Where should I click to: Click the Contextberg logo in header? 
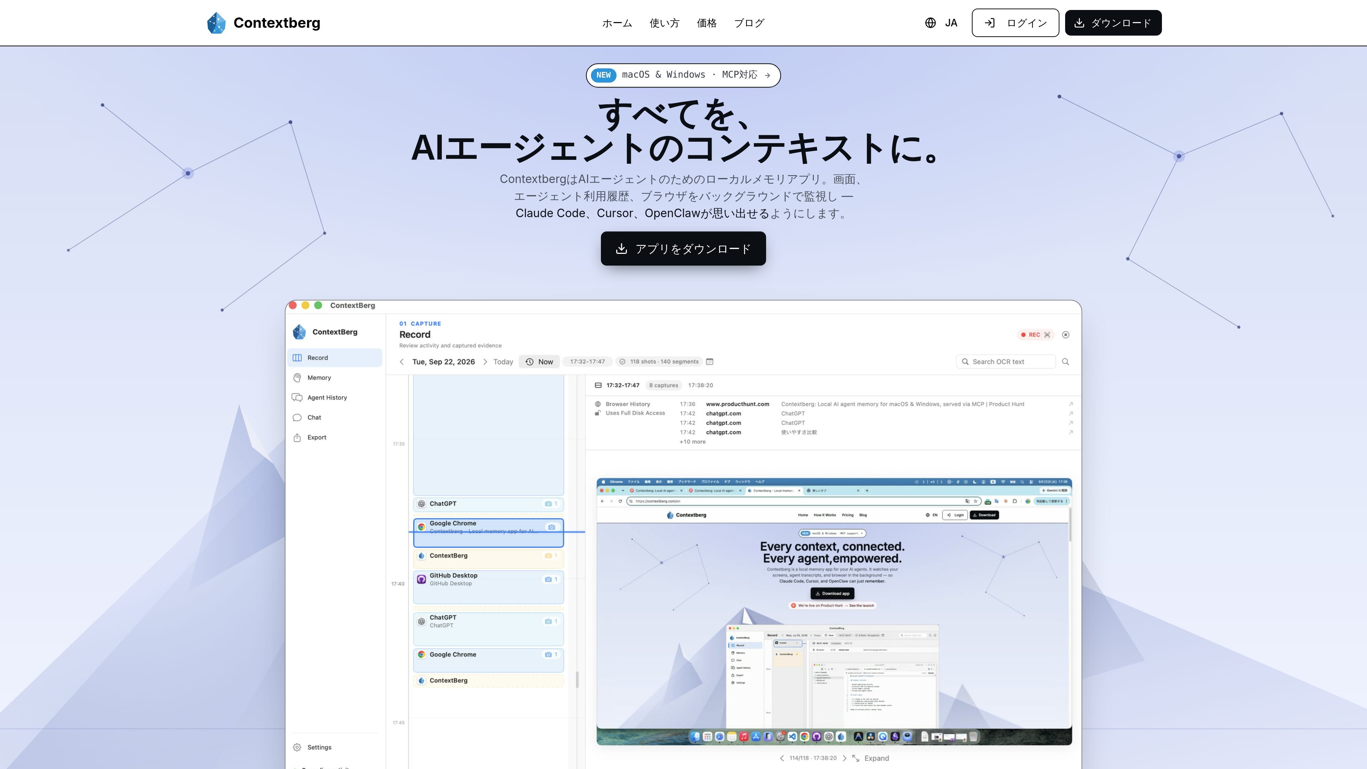pyautogui.click(x=263, y=23)
